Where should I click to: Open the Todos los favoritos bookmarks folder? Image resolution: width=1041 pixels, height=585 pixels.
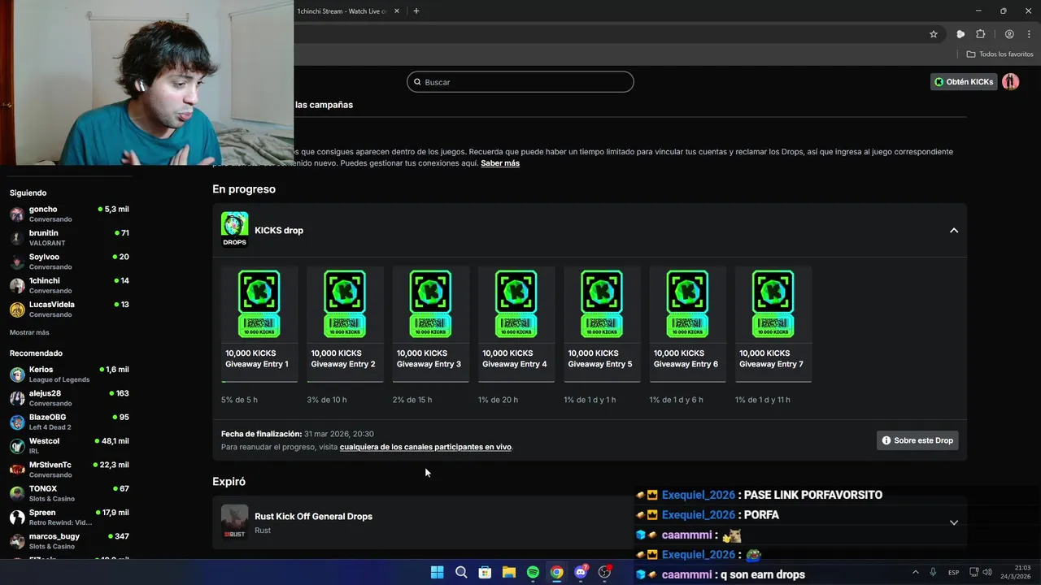(1000, 54)
